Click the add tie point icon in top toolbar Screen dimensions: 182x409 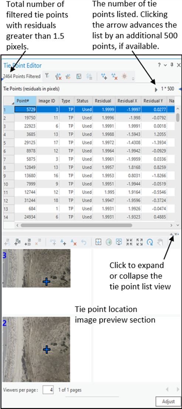tap(104, 76)
